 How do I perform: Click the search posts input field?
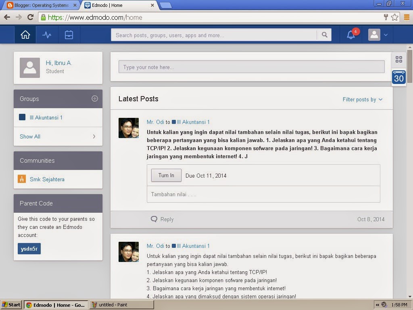click(214, 35)
